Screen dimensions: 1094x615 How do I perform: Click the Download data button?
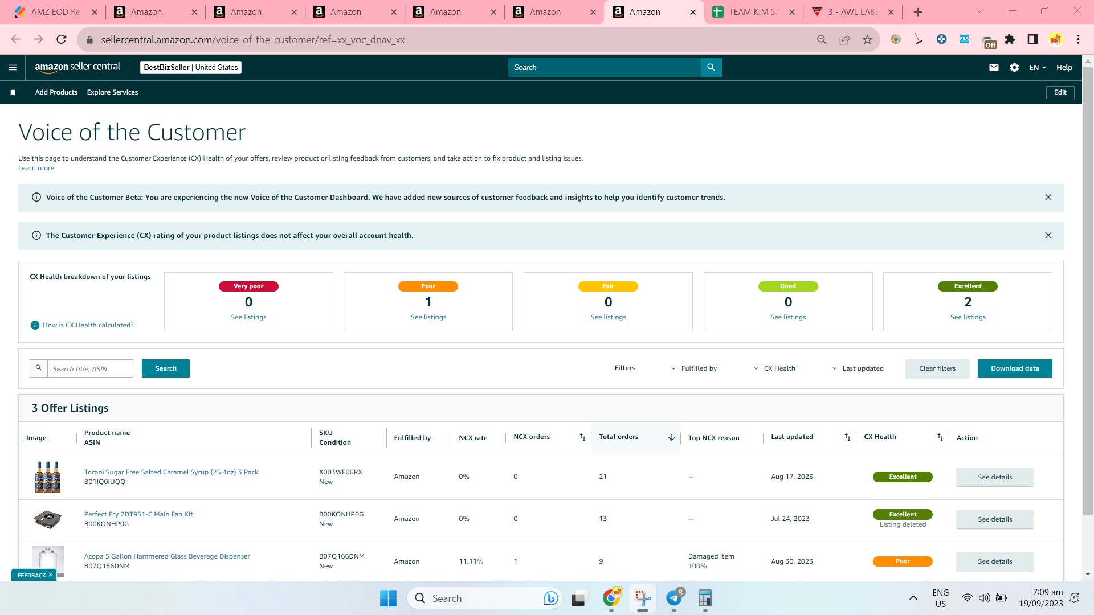coord(1015,368)
